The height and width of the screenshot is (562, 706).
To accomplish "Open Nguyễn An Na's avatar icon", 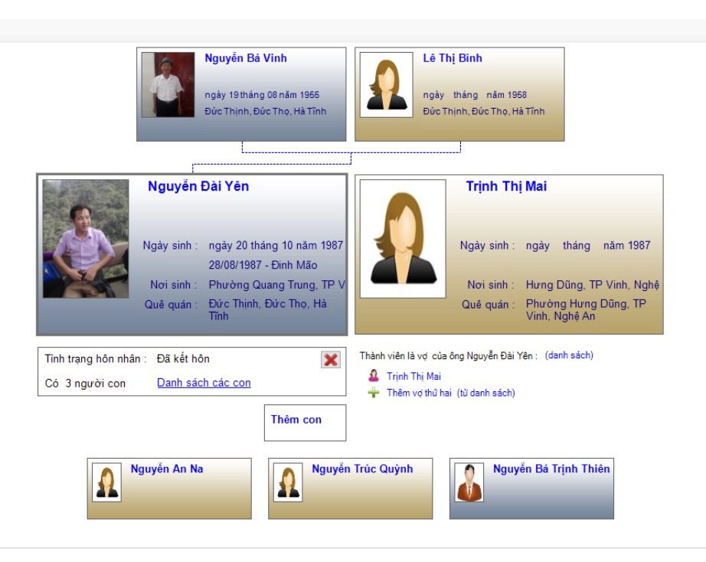I will 106,482.
